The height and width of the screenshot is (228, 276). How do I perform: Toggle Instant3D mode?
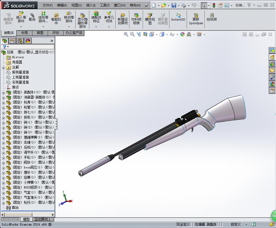pos(178,17)
